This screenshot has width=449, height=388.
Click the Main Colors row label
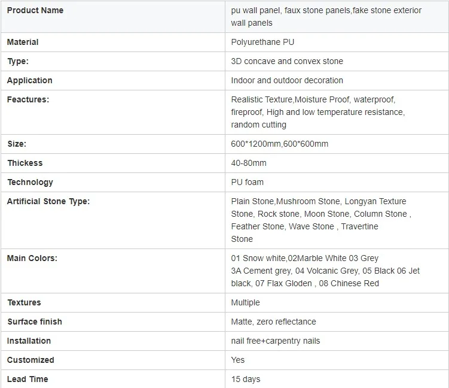(x=32, y=258)
